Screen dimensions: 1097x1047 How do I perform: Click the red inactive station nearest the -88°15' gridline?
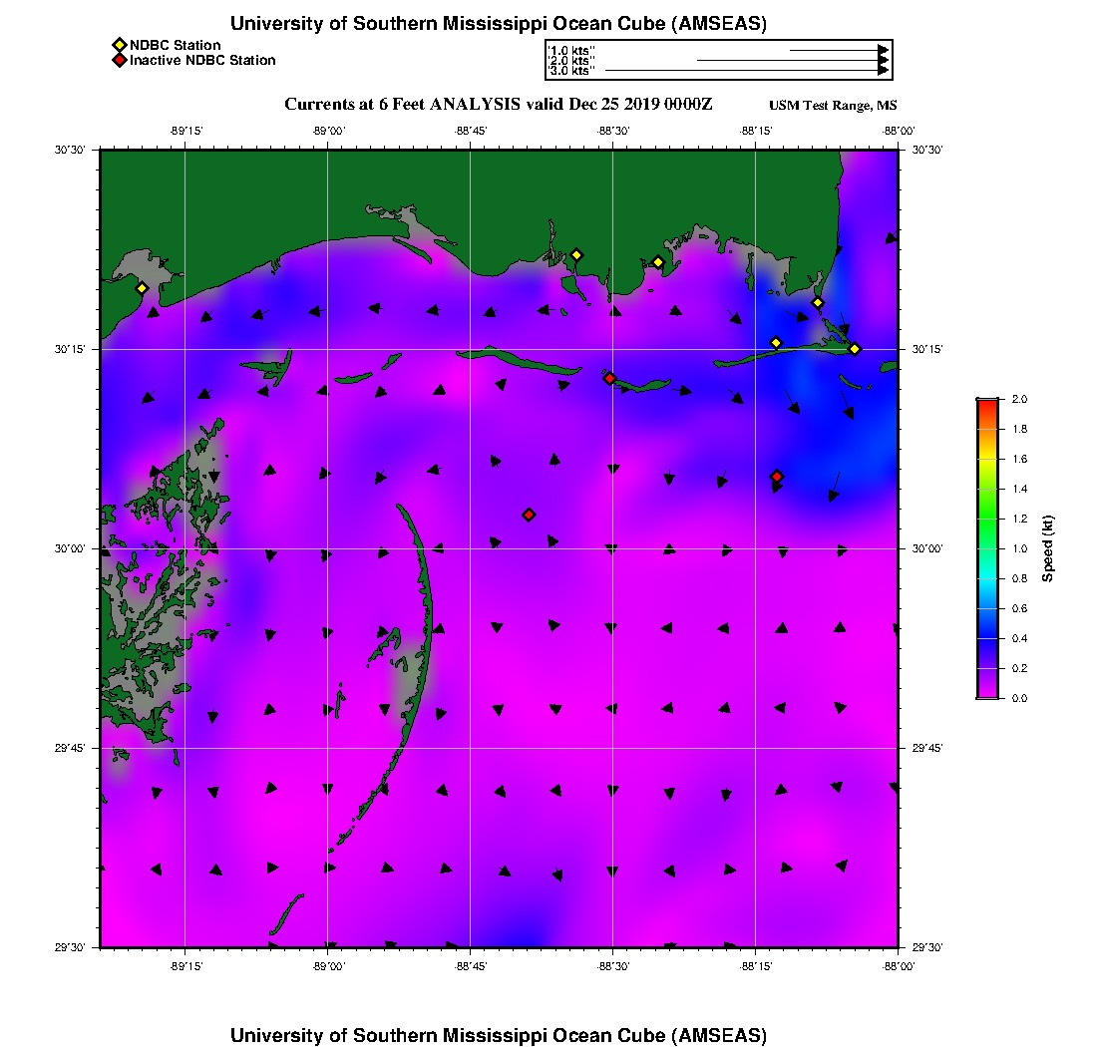[777, 477]
